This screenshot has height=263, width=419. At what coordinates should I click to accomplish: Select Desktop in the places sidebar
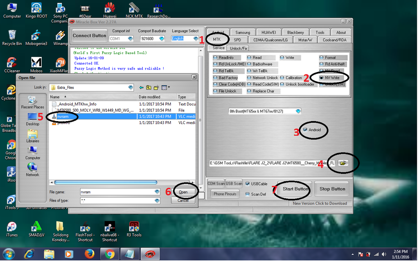[33, 119]
